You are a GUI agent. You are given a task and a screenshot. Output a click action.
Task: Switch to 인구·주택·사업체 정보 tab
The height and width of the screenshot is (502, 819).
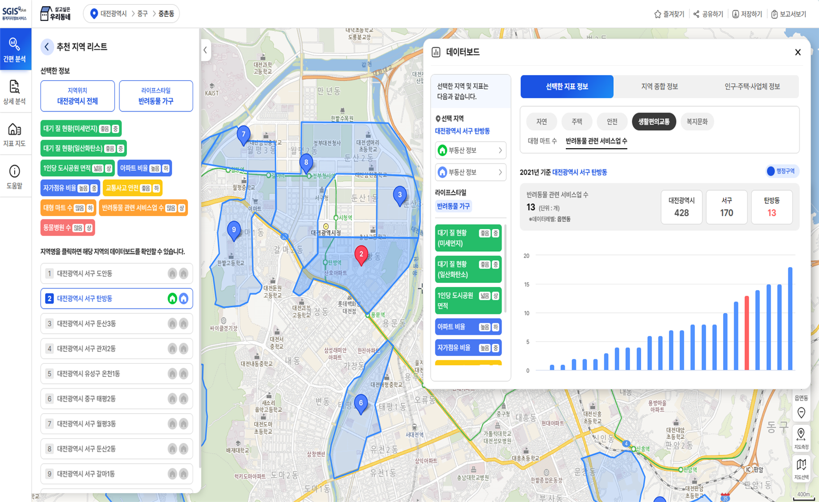point(752,87)
